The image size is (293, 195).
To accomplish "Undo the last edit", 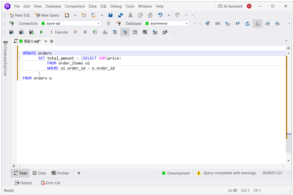I will click(160, 15).
